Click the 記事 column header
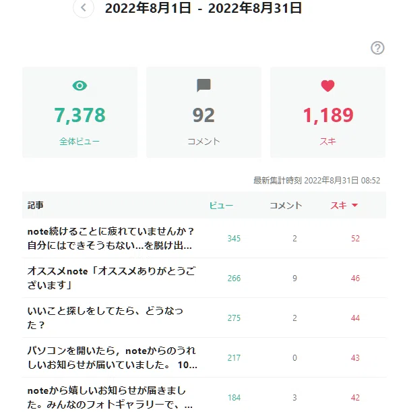 pos(36,205)
